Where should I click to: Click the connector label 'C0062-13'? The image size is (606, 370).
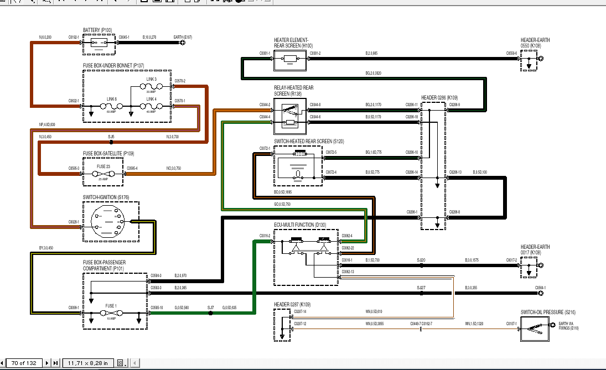tap(348, 272)
